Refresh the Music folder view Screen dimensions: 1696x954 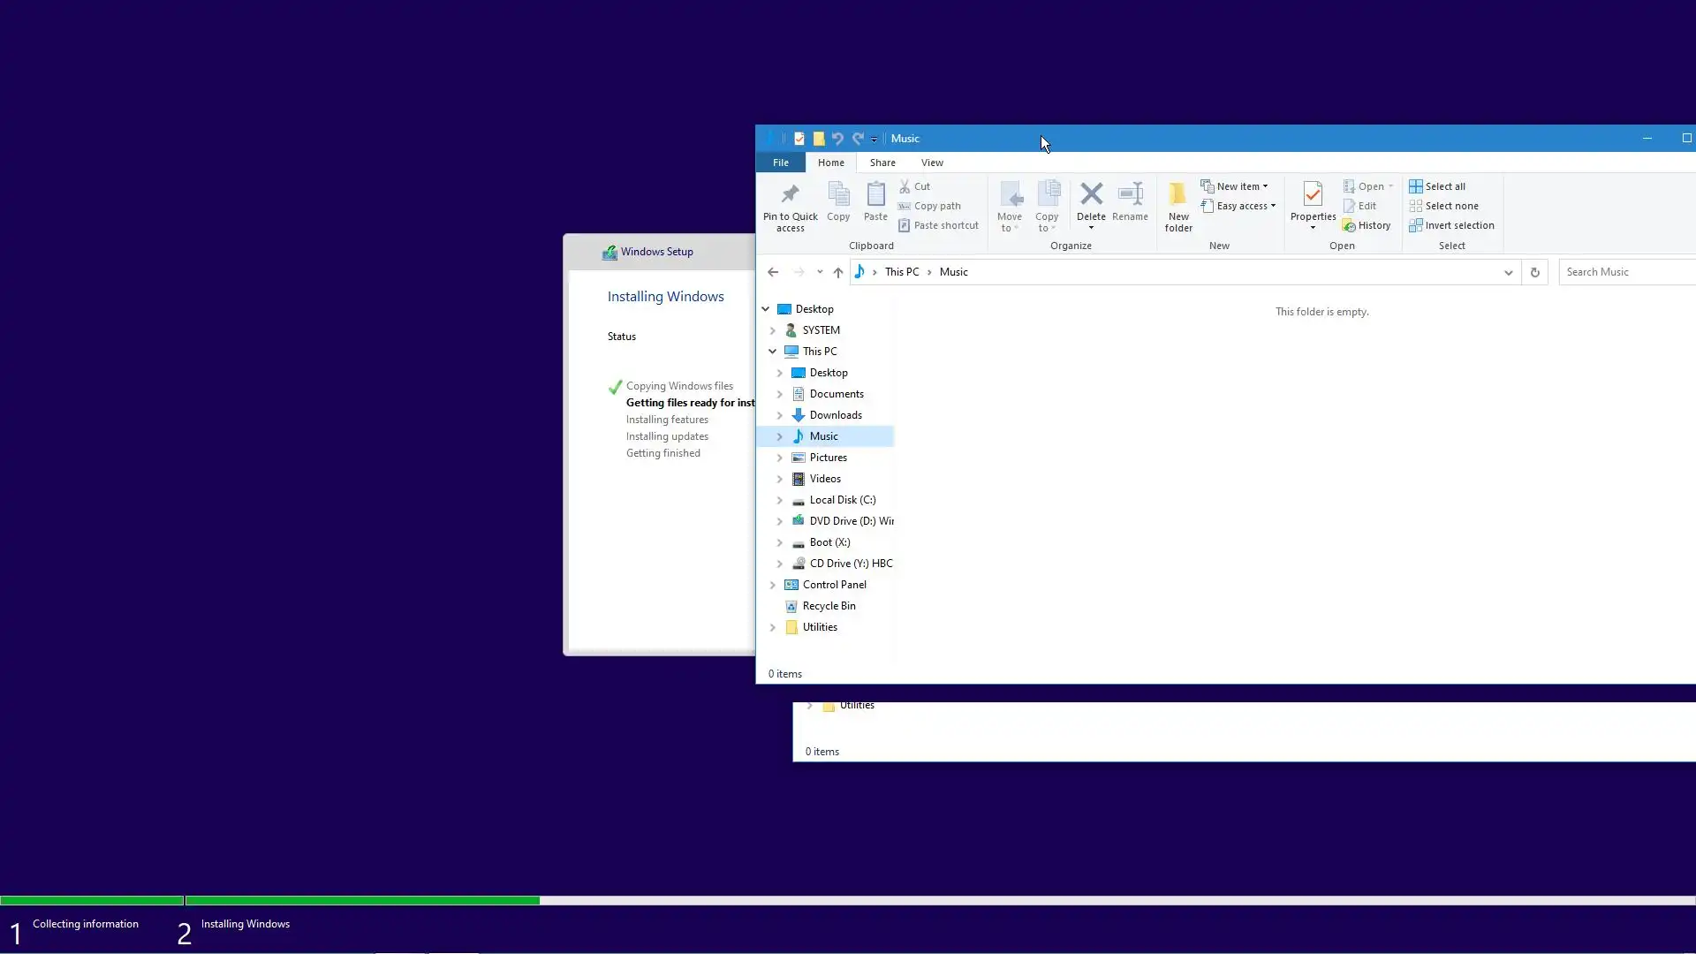point(1535,272)
